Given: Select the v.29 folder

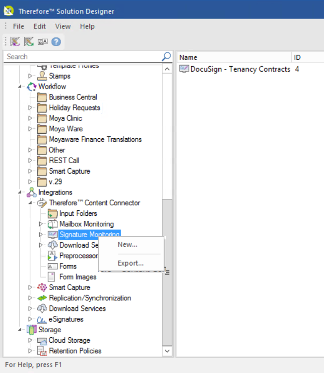Looking at the screenshot, I should click(x=55, y=182).
